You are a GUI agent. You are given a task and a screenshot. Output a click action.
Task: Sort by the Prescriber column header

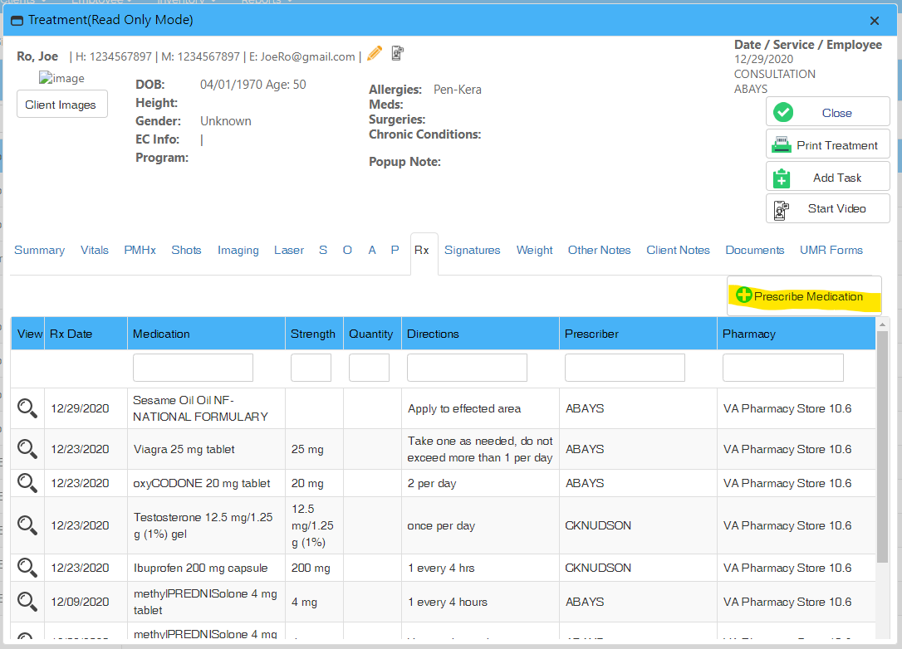[638, 334]
